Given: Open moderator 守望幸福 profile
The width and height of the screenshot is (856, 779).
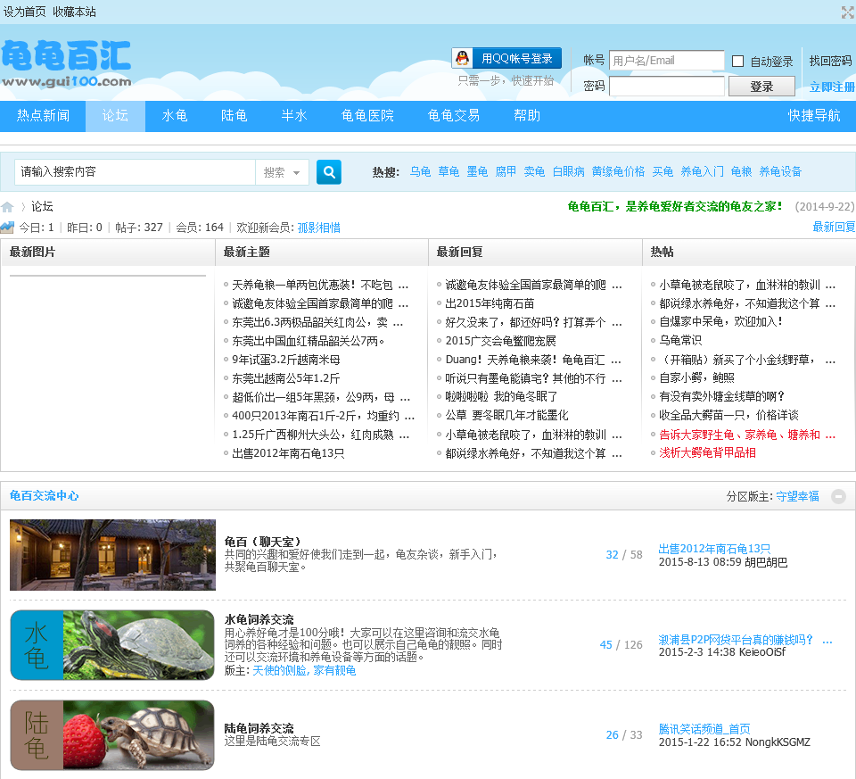Looking at the screenshot, I should pyautogui.click(x=797, y=496).
